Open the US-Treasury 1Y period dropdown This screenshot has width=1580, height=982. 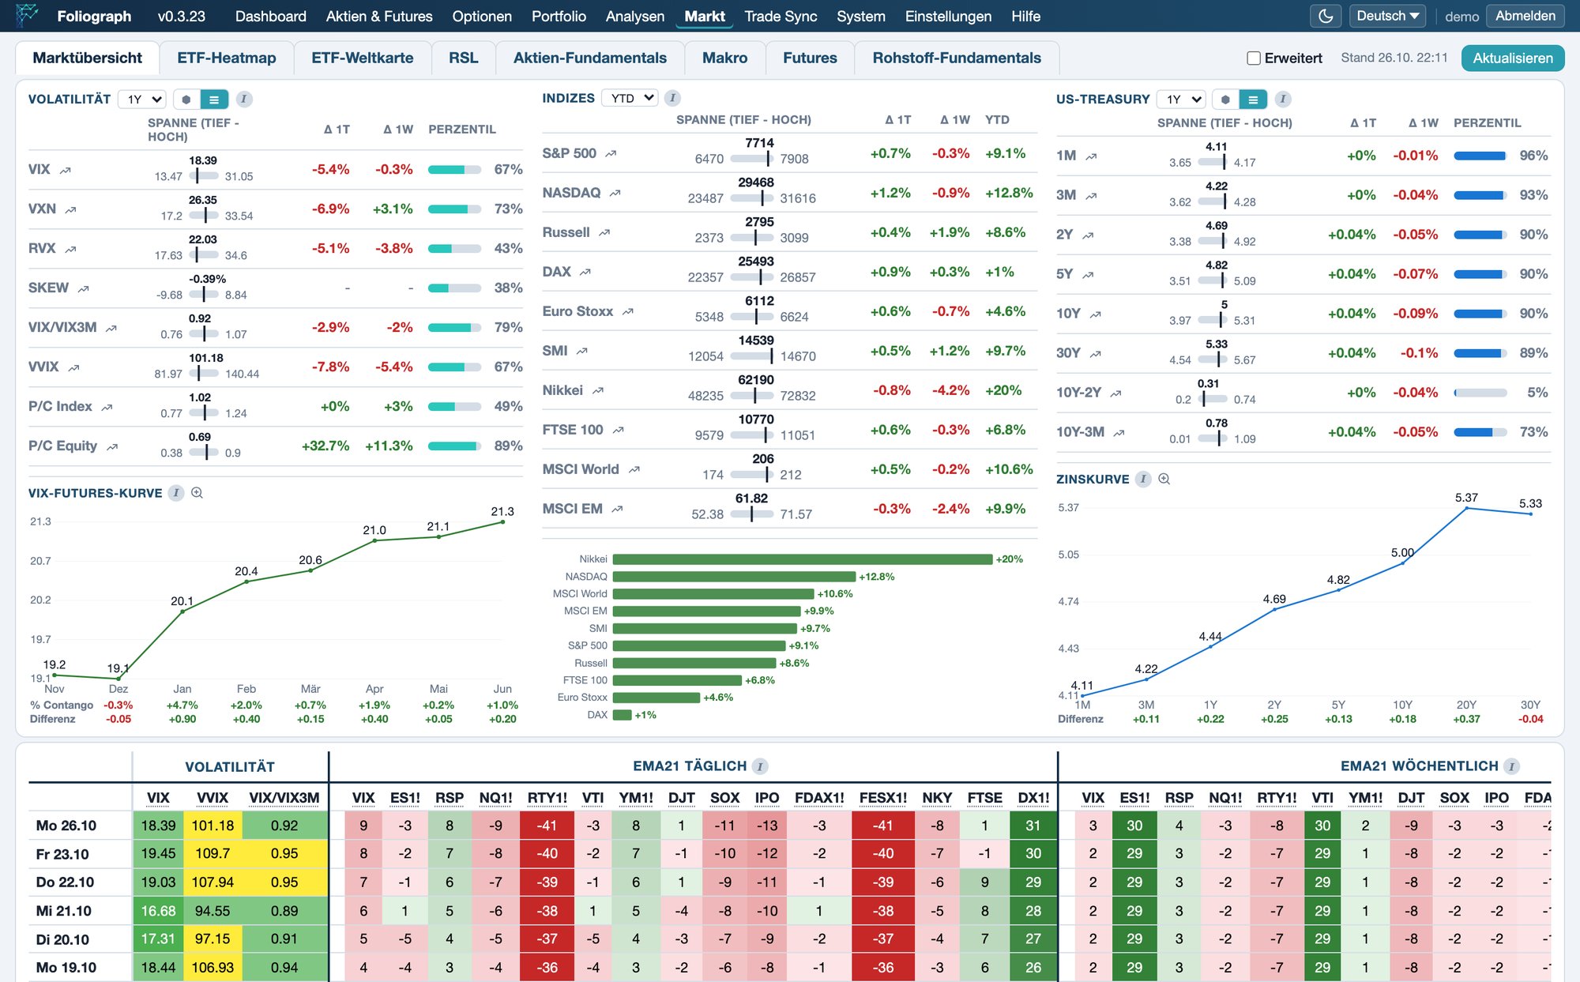pyautogui.click(x=1181, y=99)
